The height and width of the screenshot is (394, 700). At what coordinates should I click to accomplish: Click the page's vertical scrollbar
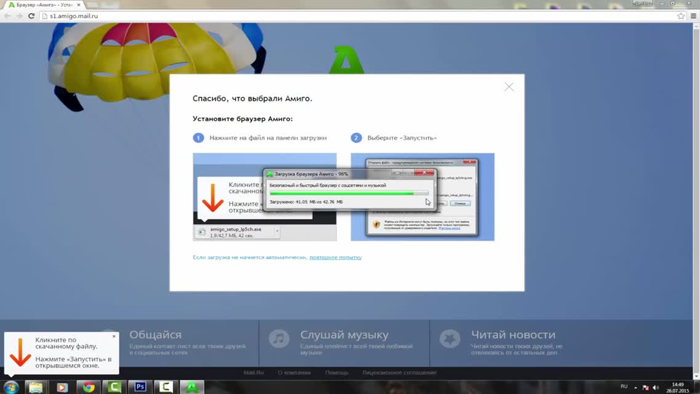[696, 201]
